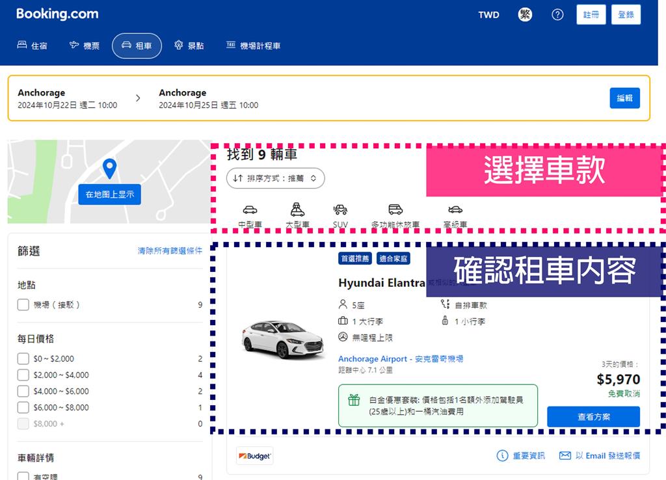
Task: Click the 登錄 login button
Action: pos(626,15)
